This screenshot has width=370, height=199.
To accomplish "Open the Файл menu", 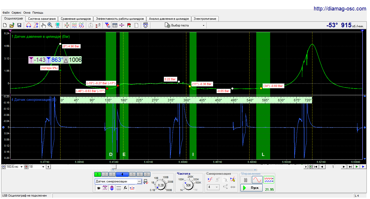I will [x=6, y=13].
